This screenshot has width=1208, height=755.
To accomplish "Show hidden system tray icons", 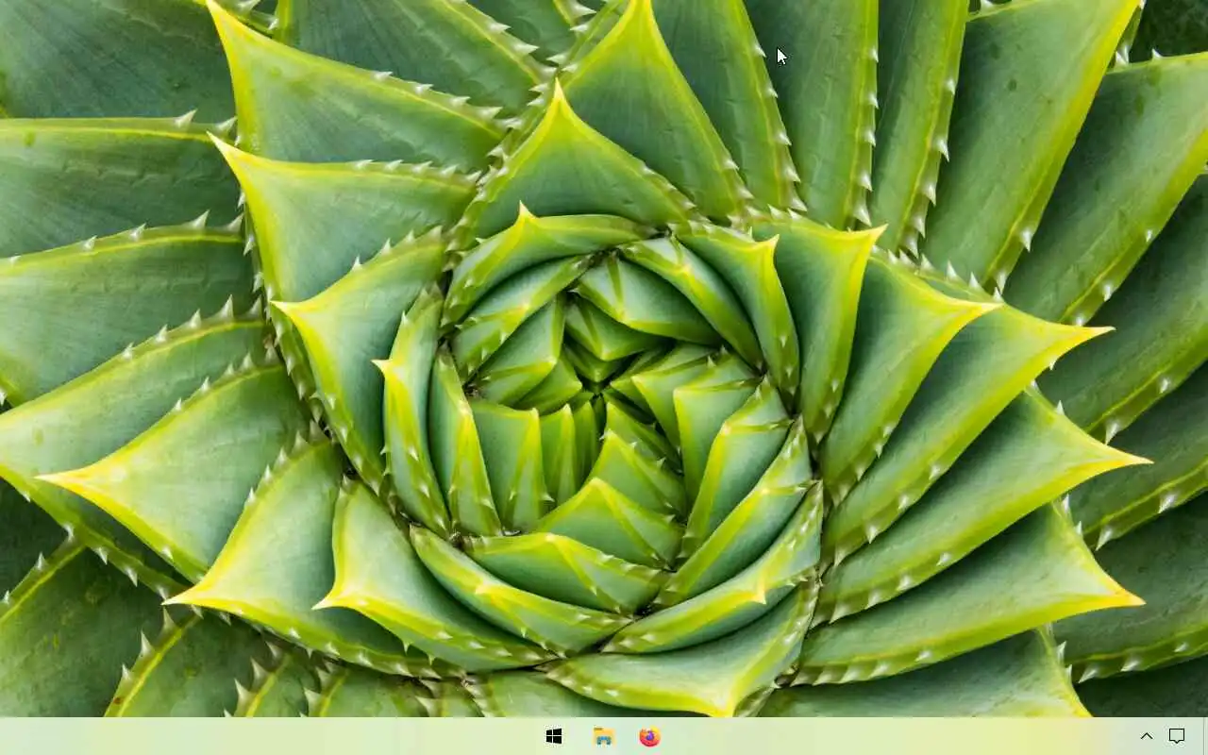I will pyautogui.click(x=1147, y=736).
